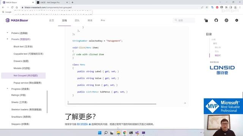Switch to the MASA Blazor browser tab
The height and width of the screenshot is (136, 243).
click(x=18, y=3)
